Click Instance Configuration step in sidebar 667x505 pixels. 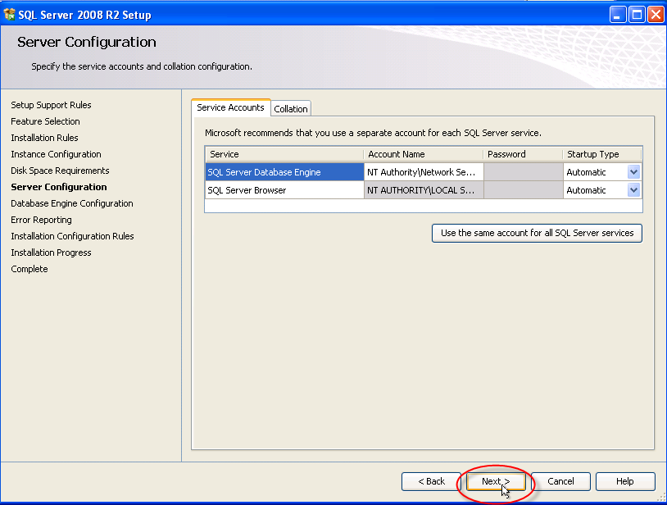(x=57, y=154)
